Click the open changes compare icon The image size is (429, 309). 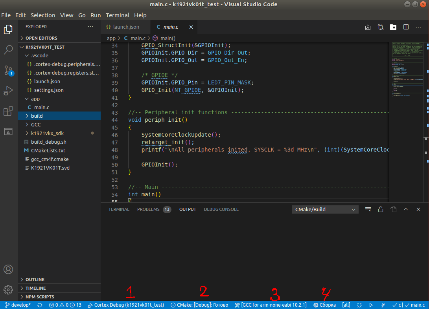tap(381, 27)
